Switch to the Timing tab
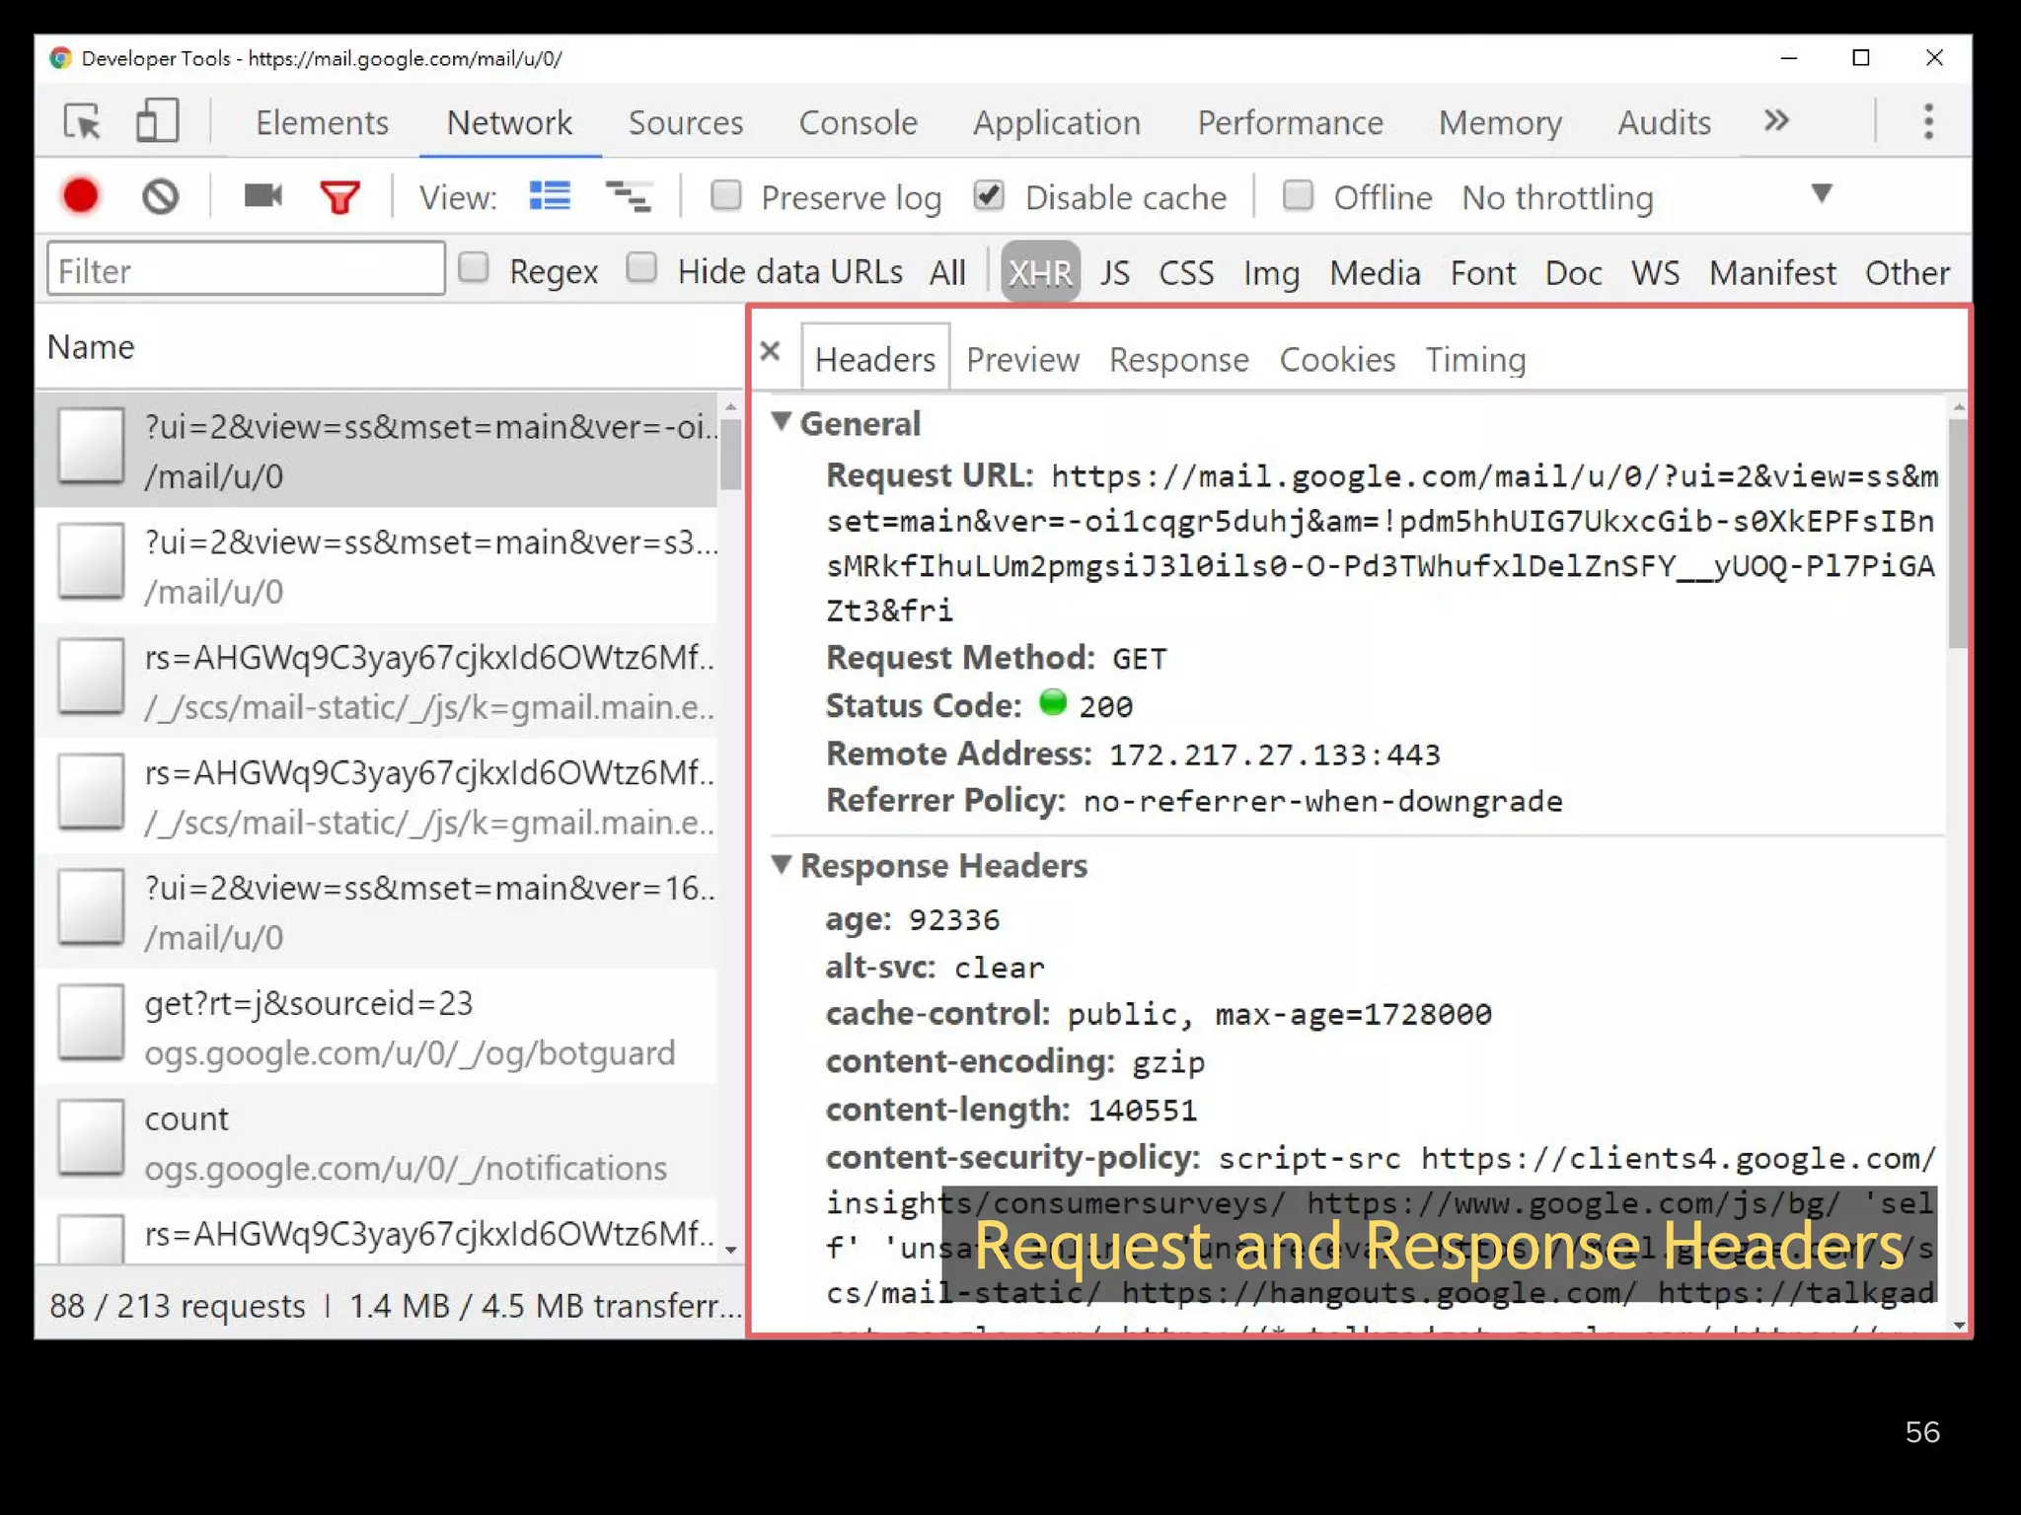This screenshot has height=1515, width=2021. pyautogui.click(x=1475, y=359)
